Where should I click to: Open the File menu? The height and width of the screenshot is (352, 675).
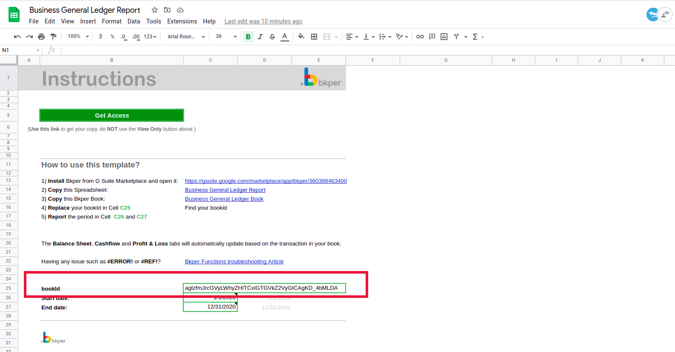point(34,21)
